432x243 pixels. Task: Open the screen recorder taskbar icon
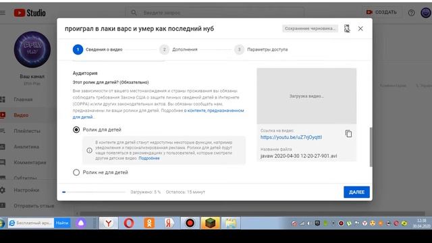[x=190, y=223]
